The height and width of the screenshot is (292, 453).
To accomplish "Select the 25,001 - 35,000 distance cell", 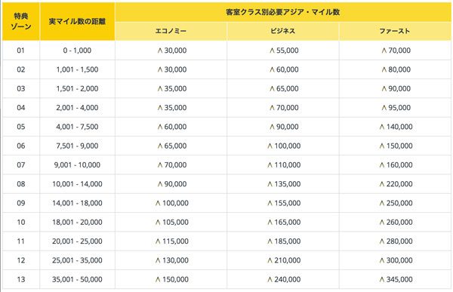I will coord(77,260).
